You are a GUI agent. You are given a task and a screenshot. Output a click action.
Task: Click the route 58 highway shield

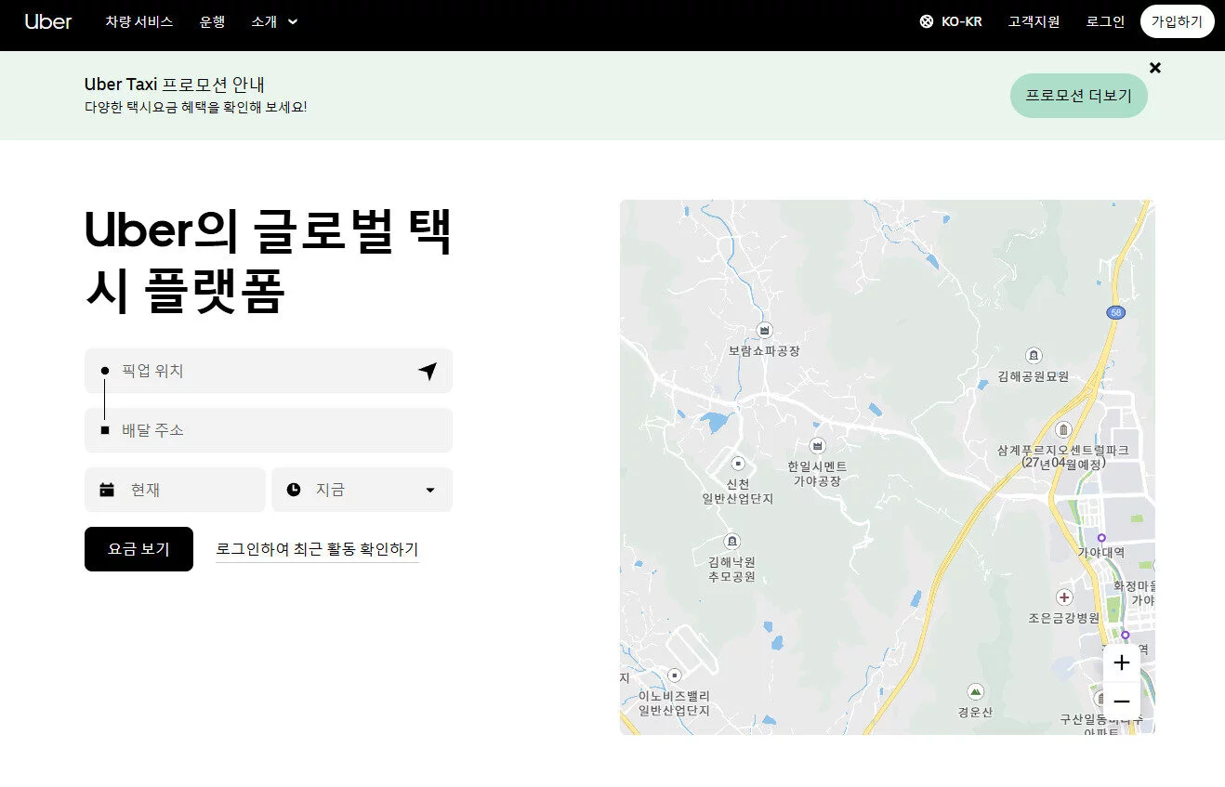point(1117,313)
